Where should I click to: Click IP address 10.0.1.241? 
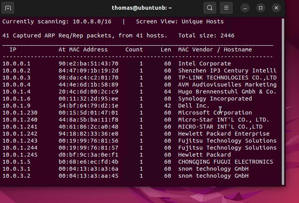20,127
